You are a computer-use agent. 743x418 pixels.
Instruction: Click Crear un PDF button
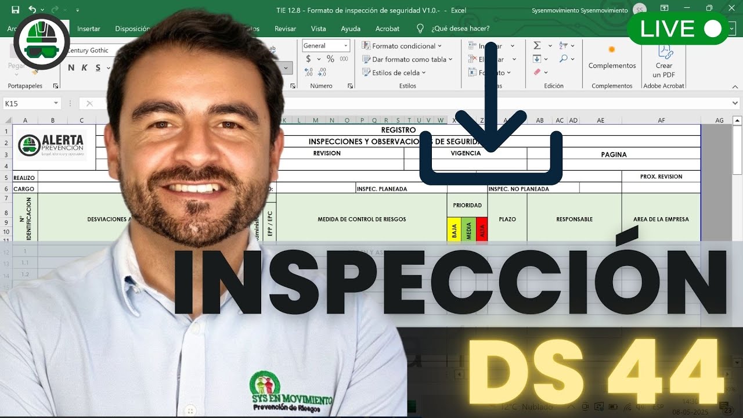(664, 60)
